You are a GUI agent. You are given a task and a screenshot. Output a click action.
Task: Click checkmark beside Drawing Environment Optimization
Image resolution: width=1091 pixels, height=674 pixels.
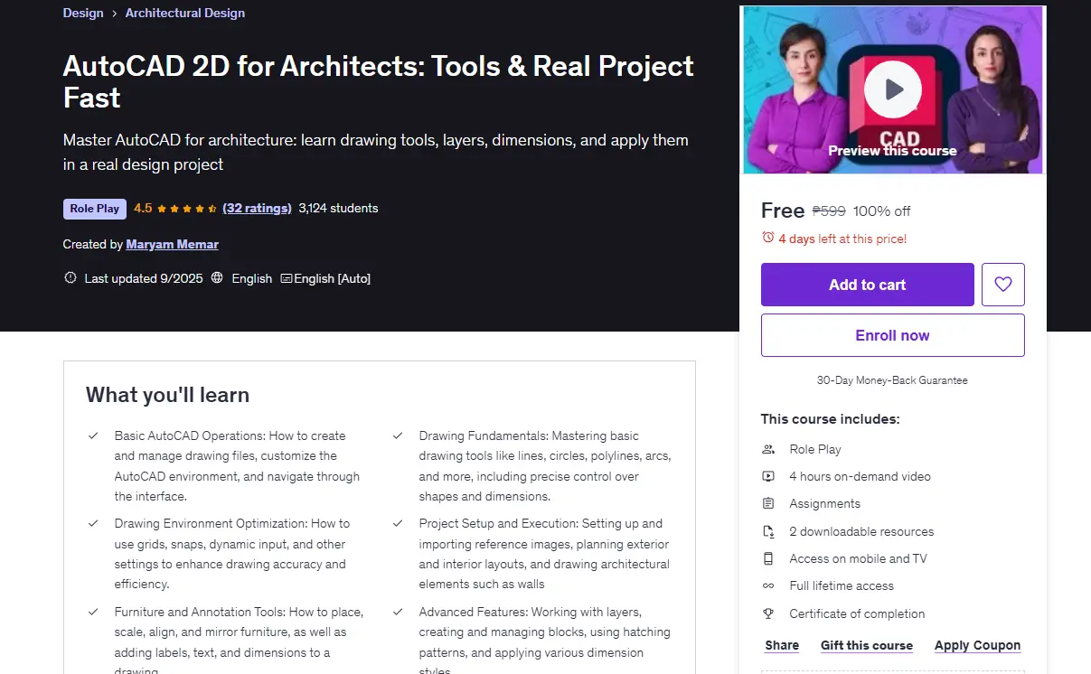pos(93,523)
